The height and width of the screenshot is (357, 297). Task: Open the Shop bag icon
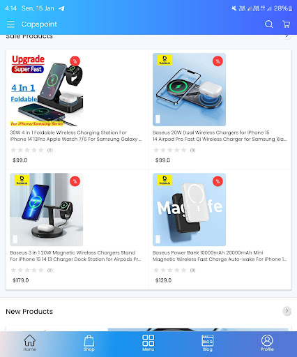89,343
